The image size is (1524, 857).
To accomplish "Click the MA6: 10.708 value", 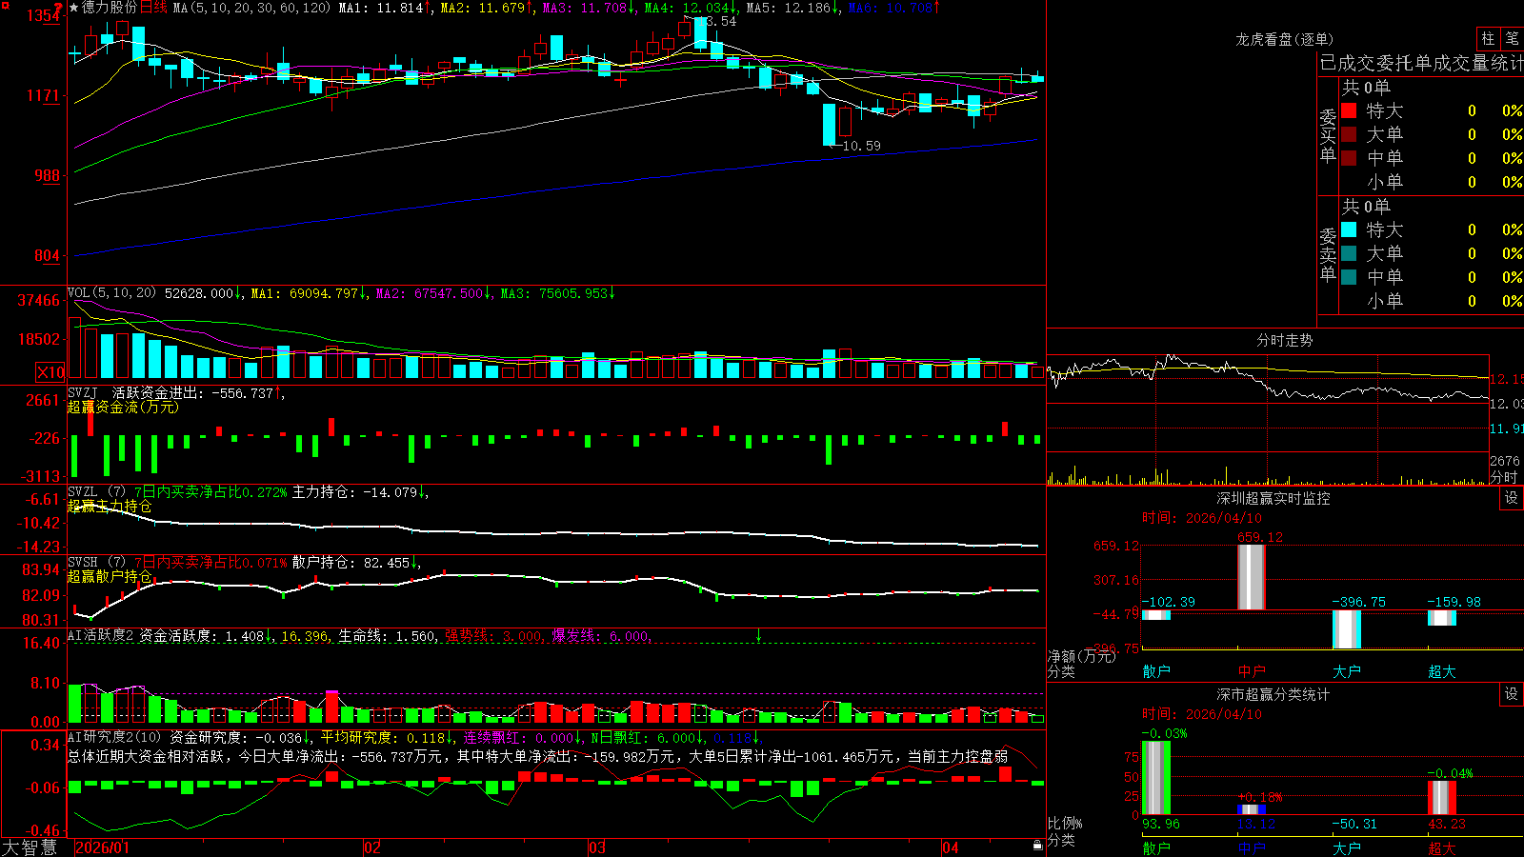I will point(891,8).
